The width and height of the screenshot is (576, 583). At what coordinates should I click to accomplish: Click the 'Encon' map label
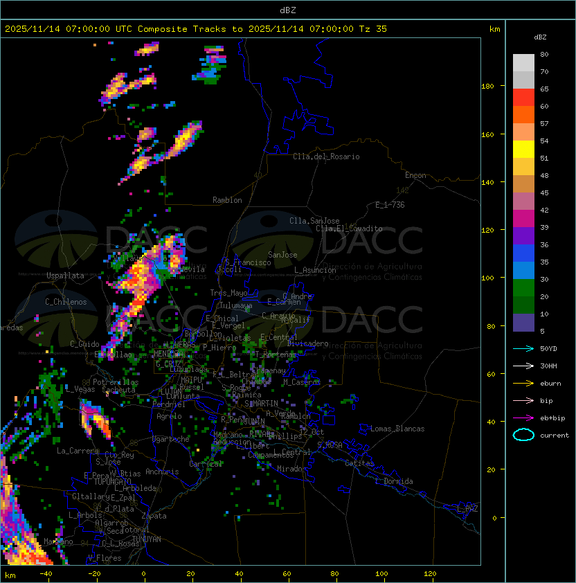click(x=415, y=175)
